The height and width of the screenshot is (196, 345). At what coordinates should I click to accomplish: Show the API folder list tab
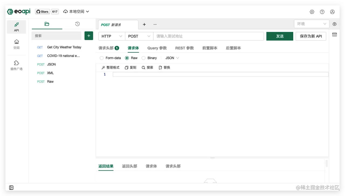click(x=47, y=24)
